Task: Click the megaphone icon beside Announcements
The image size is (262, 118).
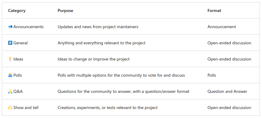Action: click(10, 27)
